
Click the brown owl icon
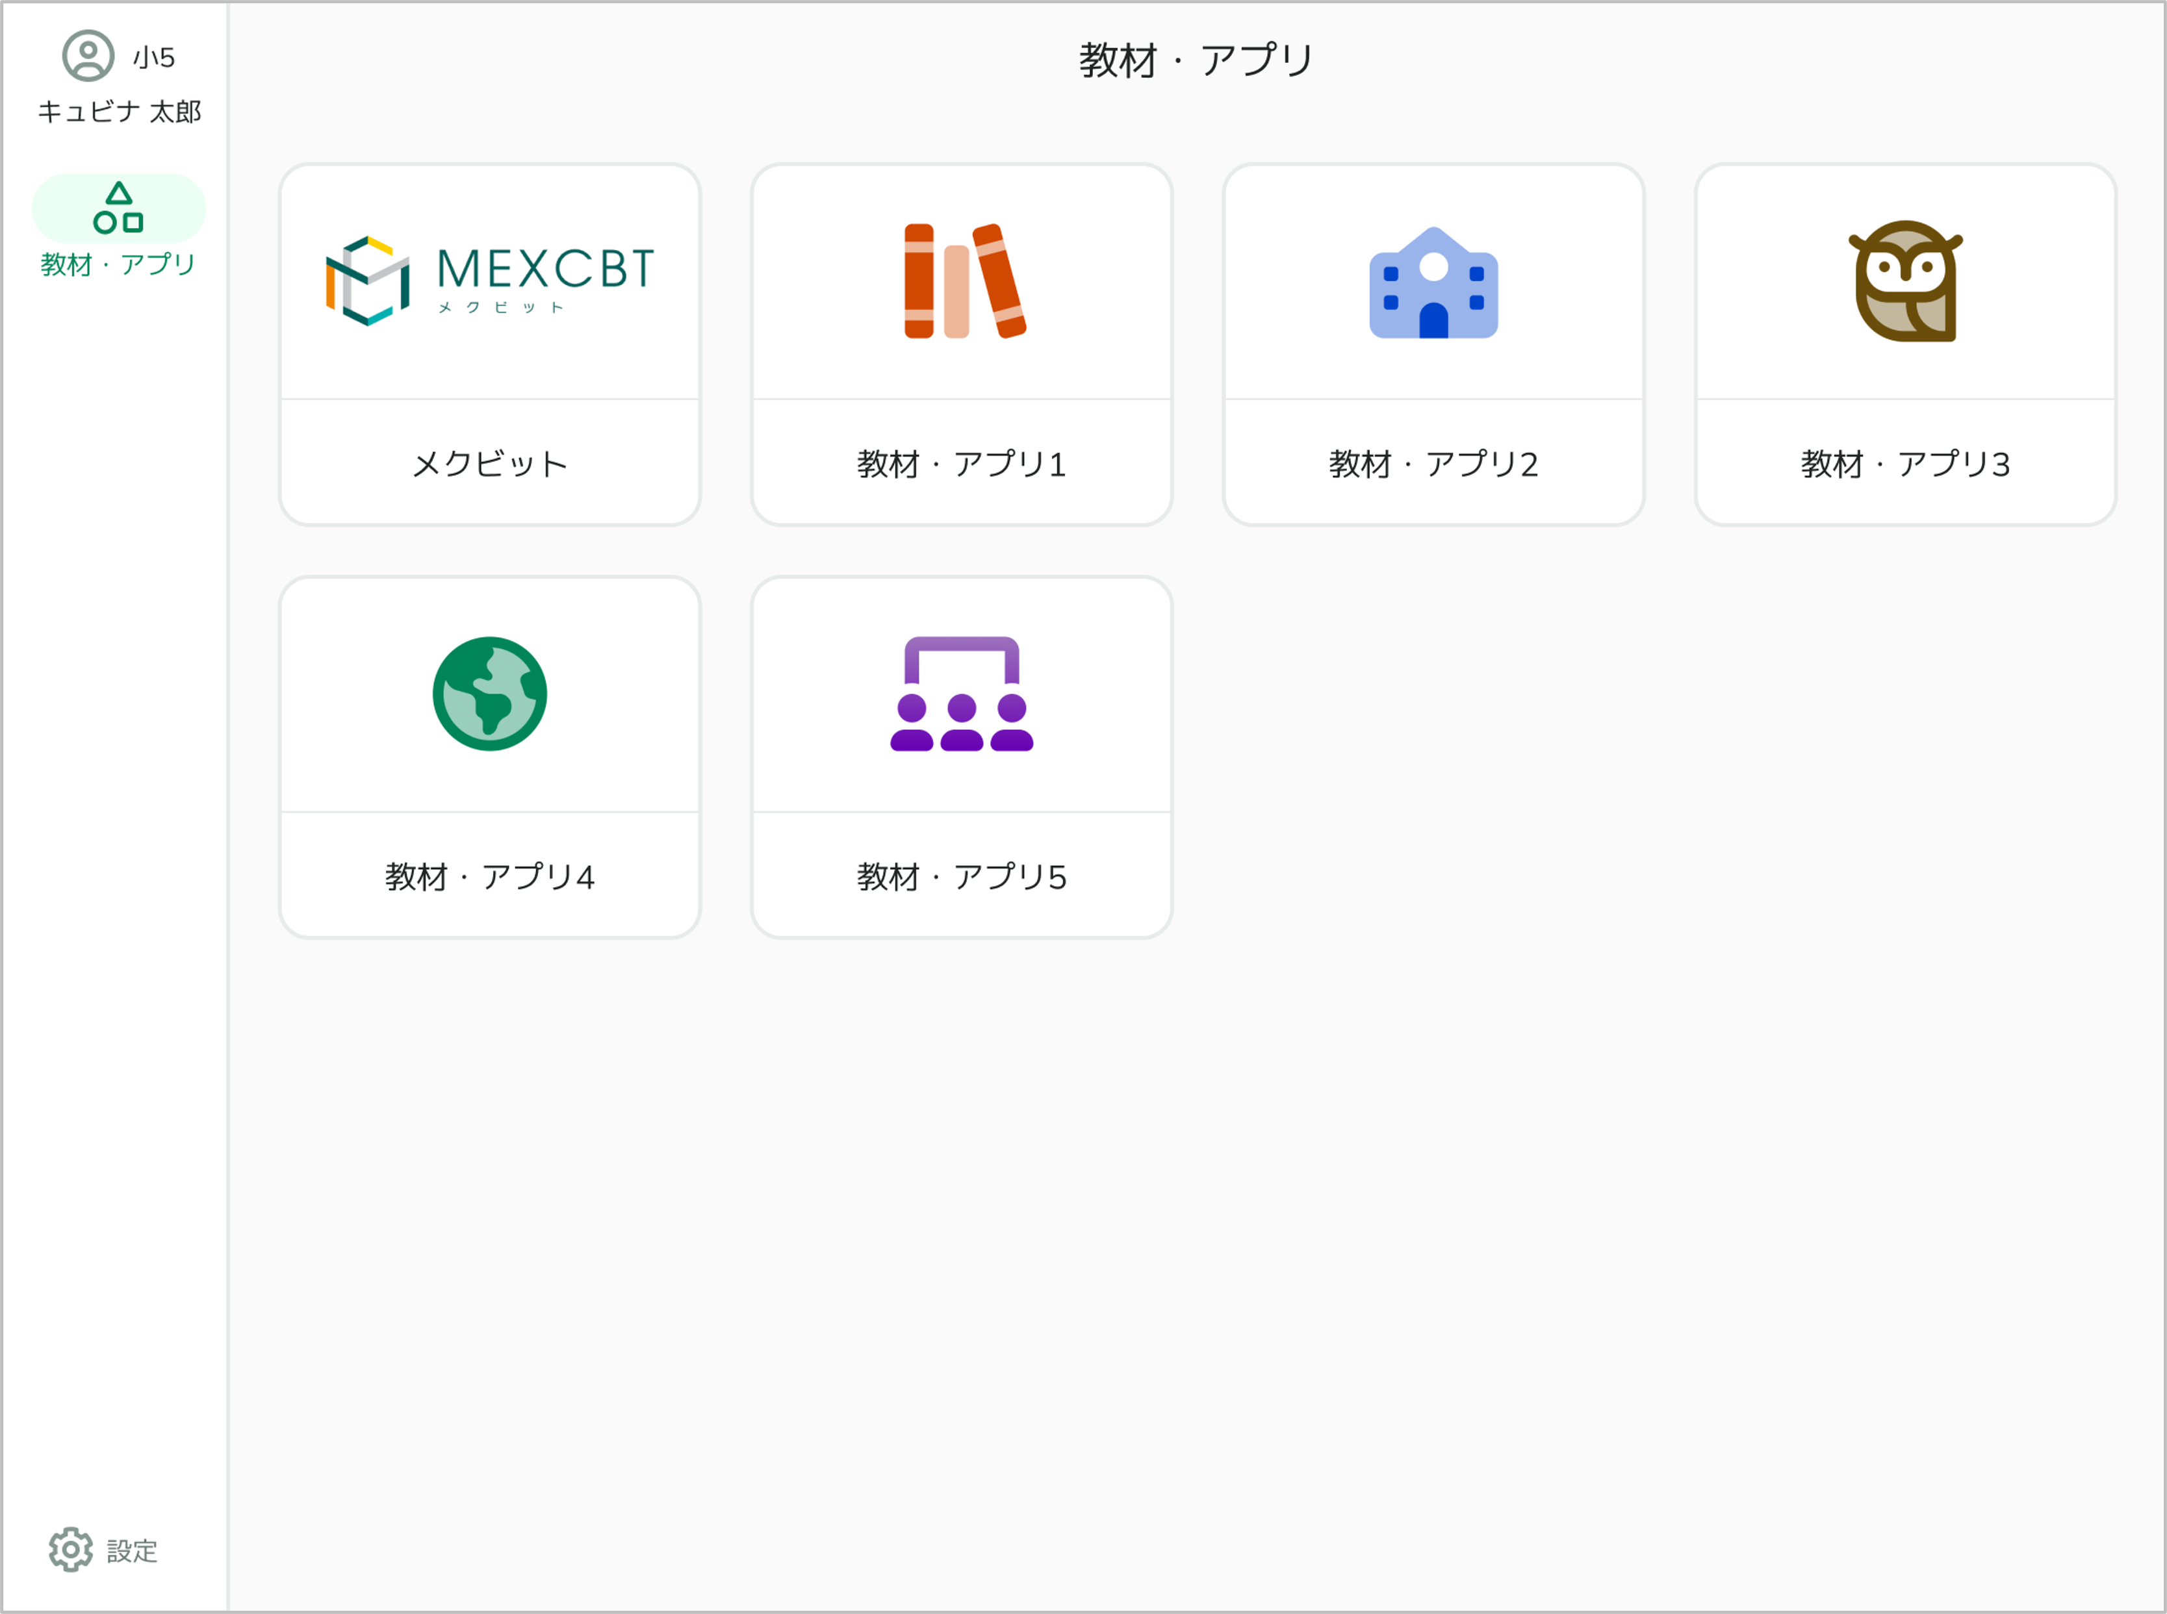coord(1905,281)
